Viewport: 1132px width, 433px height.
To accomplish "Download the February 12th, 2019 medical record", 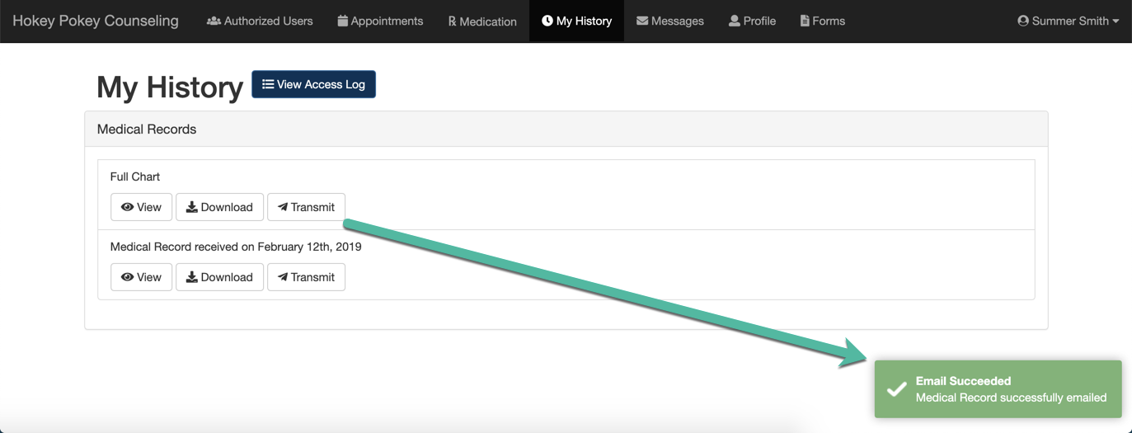I will point(219,277).
